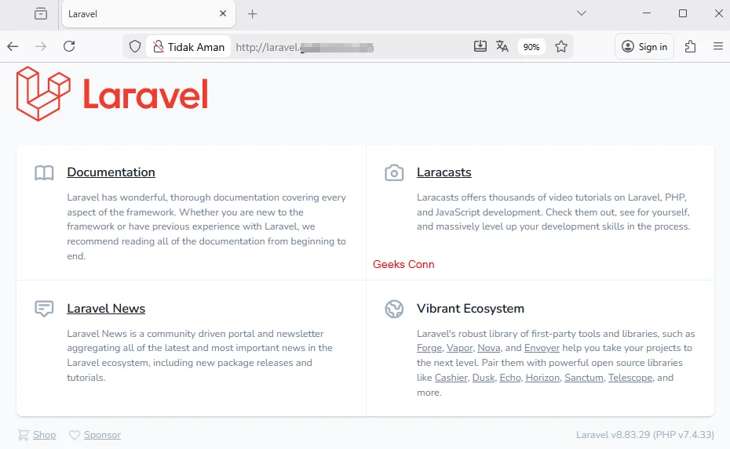
Task: Click the Laravel News chat bubble icon
Action: click(x=44, y=309)
